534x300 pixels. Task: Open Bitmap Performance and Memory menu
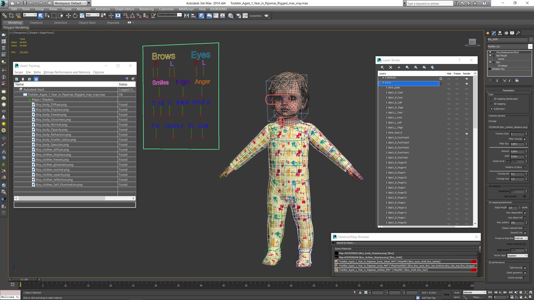click(67, 72)
